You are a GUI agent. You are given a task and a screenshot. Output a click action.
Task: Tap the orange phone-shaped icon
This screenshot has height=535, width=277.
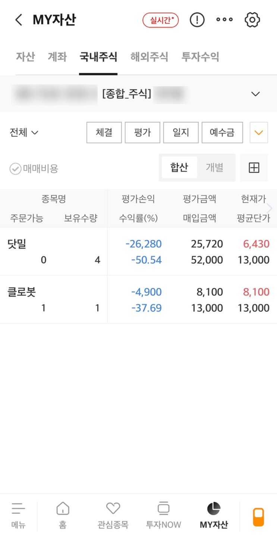click(258, 517)
